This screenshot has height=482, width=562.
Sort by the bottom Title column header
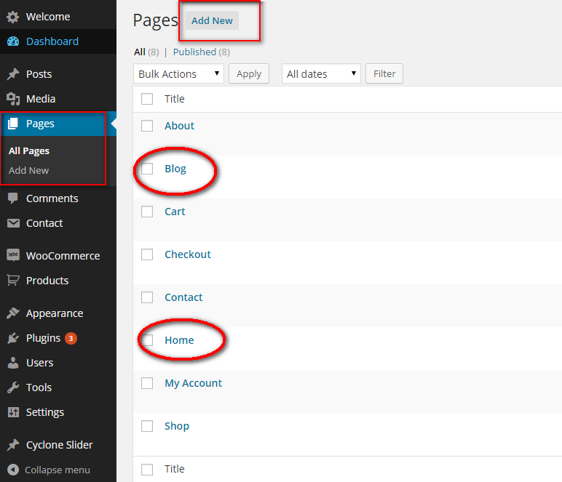tap(175, 469)
